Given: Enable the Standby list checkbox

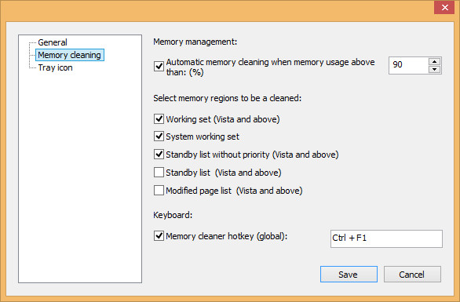Looking at the screenshot, I should pos(159,172).
